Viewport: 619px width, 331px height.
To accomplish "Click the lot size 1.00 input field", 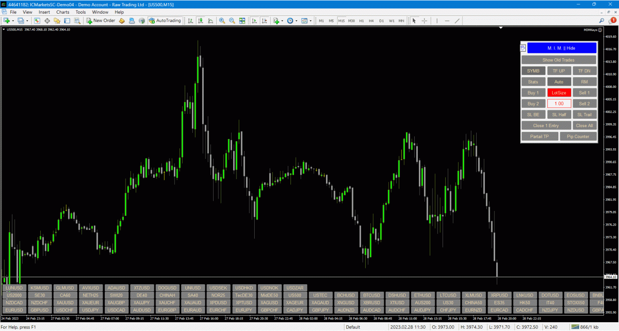I will click(559, 104).
